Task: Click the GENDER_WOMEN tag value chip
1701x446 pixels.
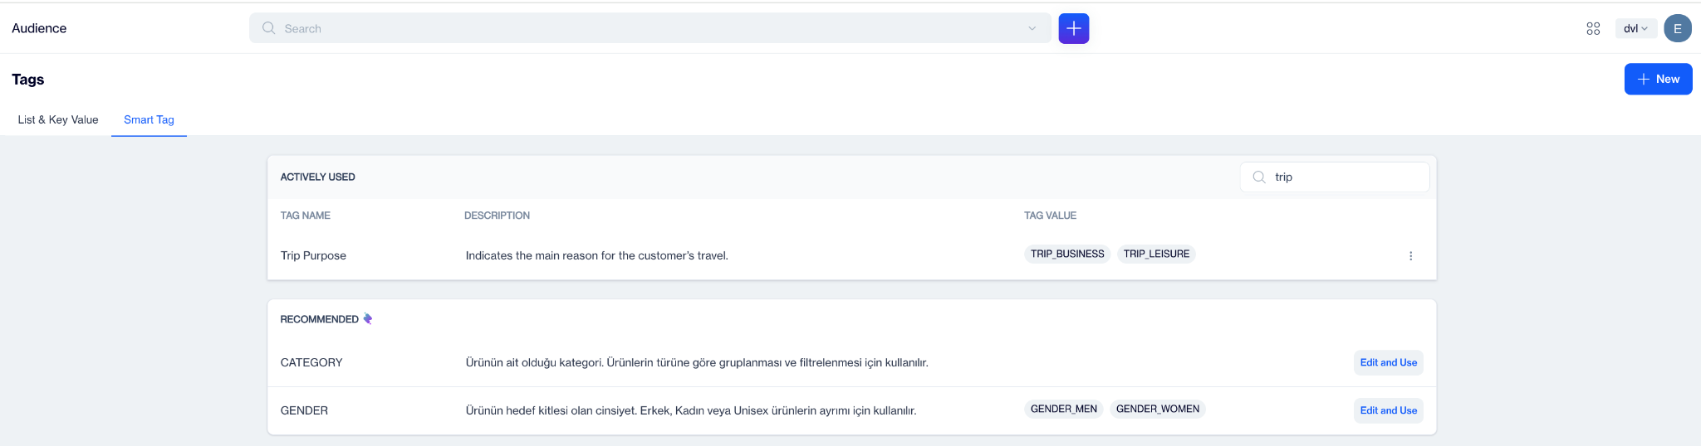Action: pos(1157,409)
